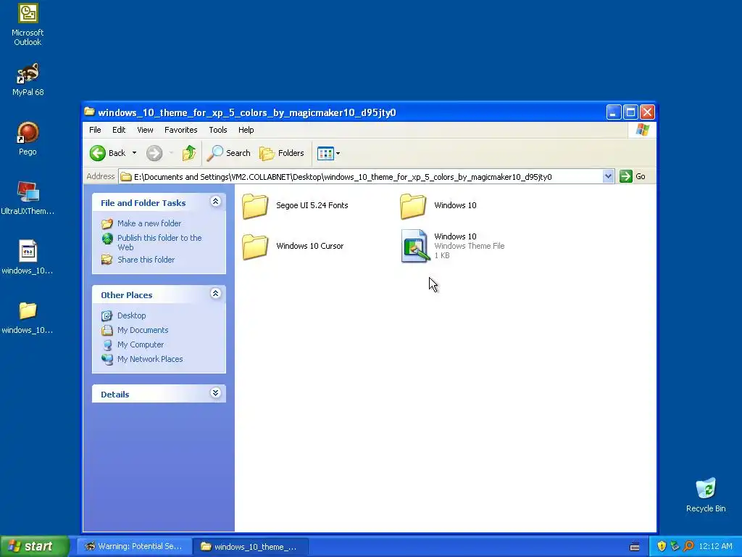
Task: Go to My Computer
Action: pos(133,344)
